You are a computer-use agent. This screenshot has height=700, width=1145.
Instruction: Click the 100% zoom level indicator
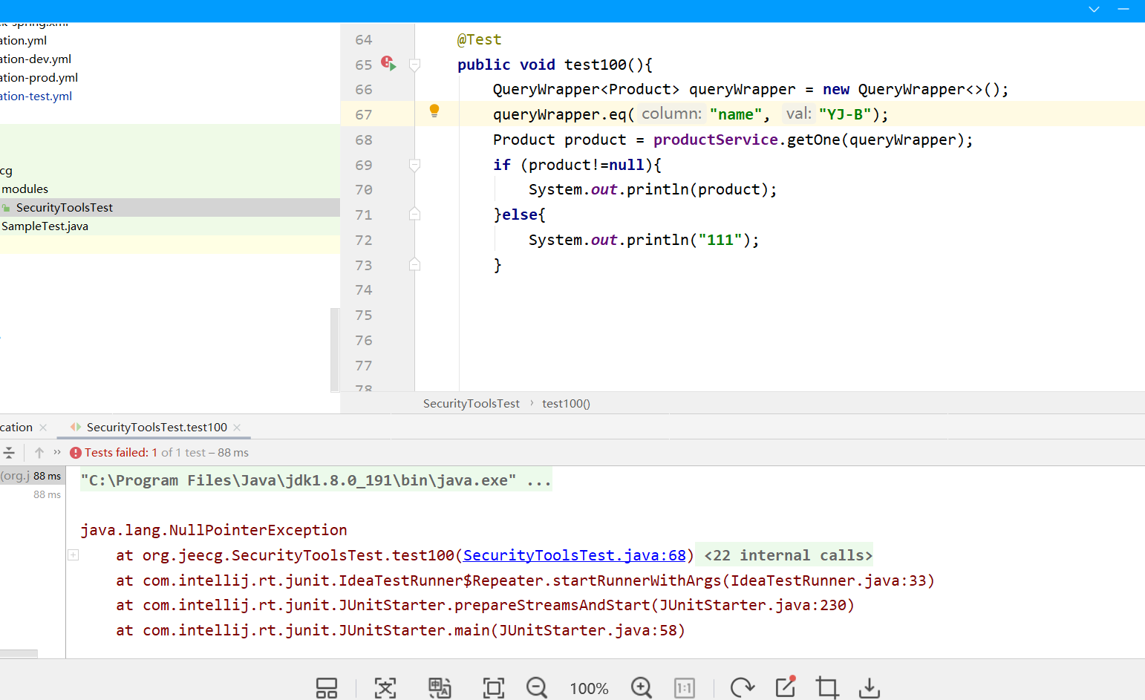[x=589, y=688]
